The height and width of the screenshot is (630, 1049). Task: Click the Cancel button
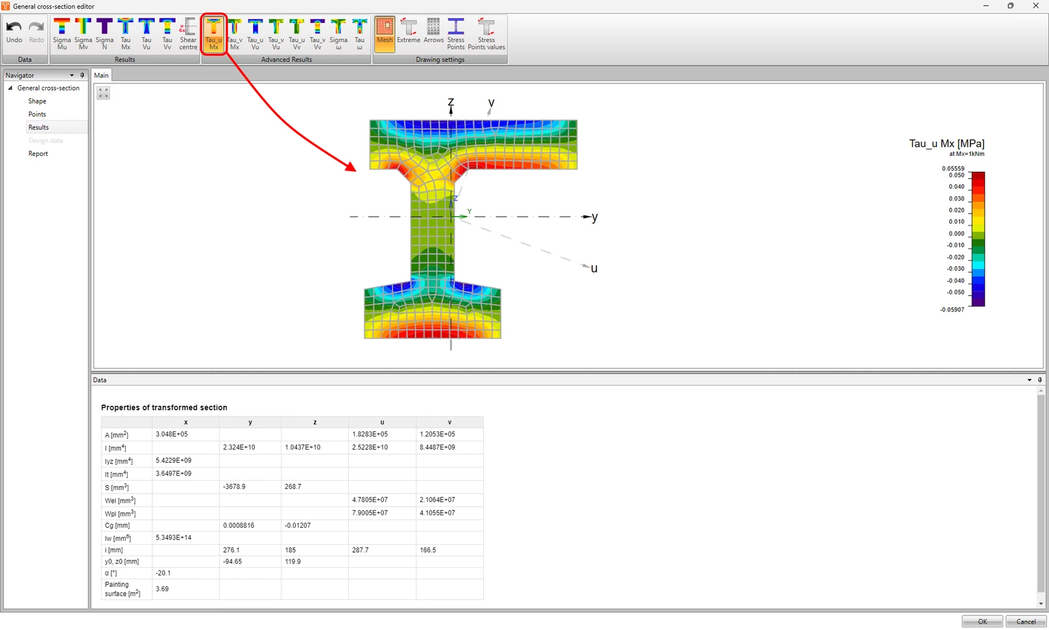click(1026, 621)
